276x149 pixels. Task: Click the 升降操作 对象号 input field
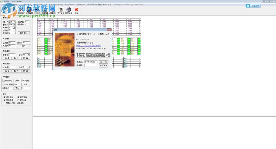12,67
